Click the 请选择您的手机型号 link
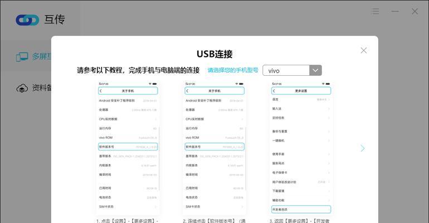 233,70
